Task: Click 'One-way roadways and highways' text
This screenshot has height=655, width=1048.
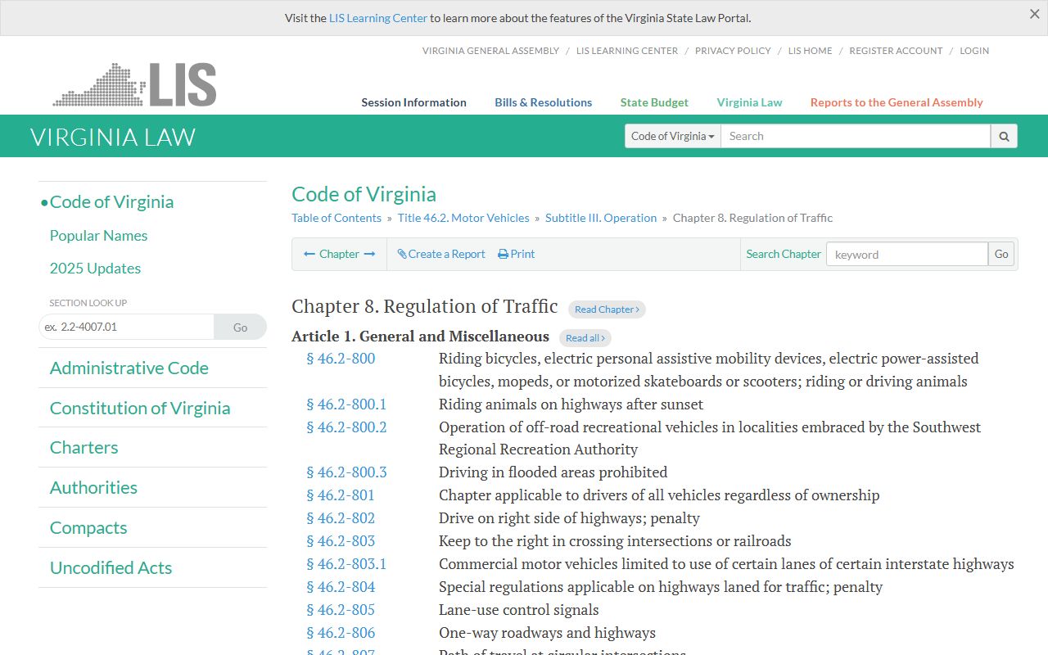Action: coord(547,632)
